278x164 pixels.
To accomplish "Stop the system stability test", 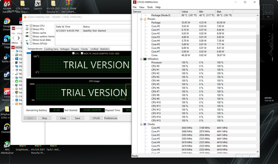I will click(44, 118).
